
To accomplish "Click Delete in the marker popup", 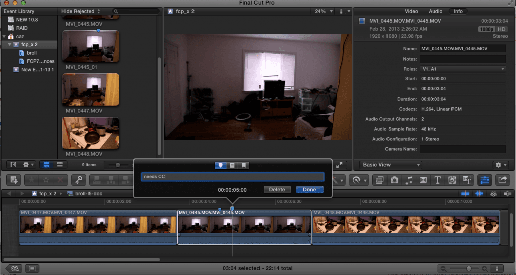I will (x=277, y=190).
